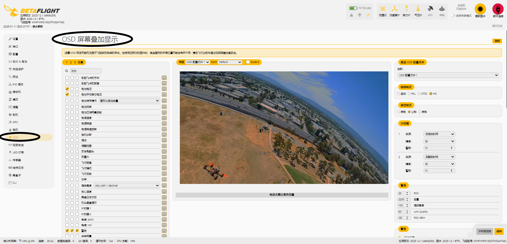Screen dimensions: 507x244
Task: Open the 字体管理器 font manager
Action: click(485, 231)
